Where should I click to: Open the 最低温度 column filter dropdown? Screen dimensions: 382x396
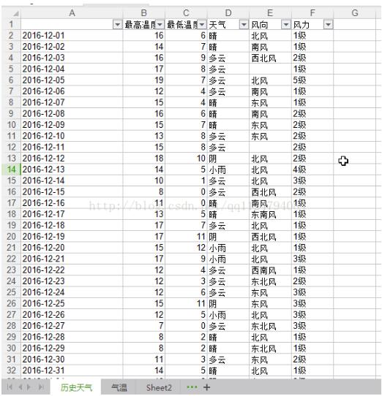[x=202, y=25]
